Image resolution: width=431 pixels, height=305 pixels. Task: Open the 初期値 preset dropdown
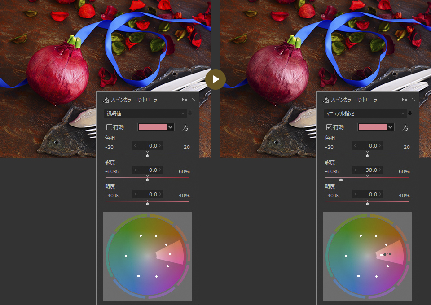coord(145,113)
